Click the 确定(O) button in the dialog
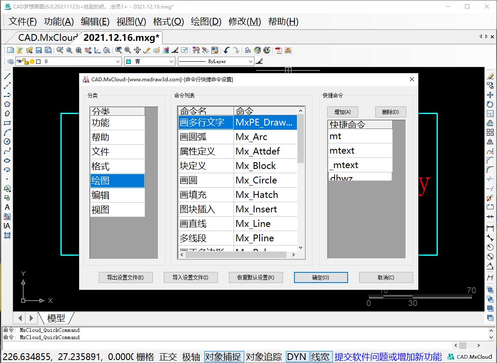Image resolution: width=497 pixels, height=363 pixels. [320, 277]
